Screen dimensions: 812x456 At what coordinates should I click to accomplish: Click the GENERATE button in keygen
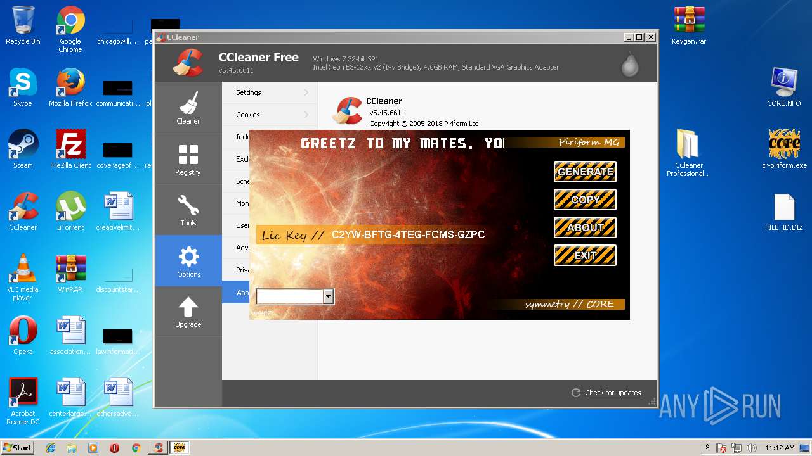click(x=585, y=172)
